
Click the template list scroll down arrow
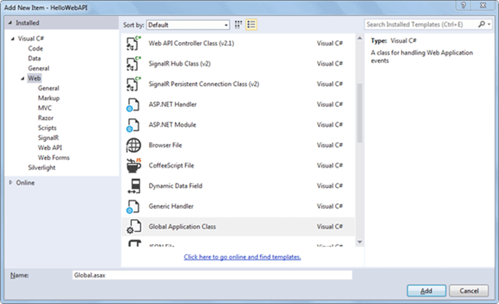(360, 242)
